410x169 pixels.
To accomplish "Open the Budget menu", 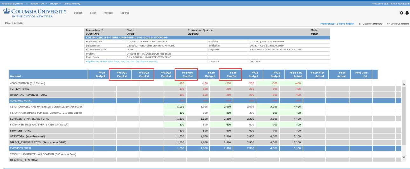I will [x=78, y=13].
